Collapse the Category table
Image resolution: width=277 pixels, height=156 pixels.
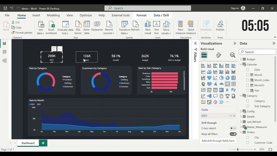coord(241,96)
